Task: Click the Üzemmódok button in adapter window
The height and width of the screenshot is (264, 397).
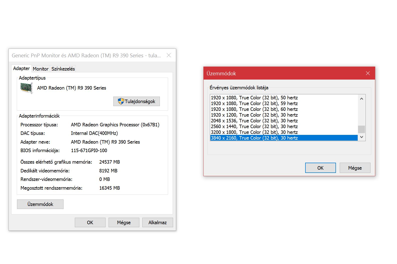Action: coord(40,204)
